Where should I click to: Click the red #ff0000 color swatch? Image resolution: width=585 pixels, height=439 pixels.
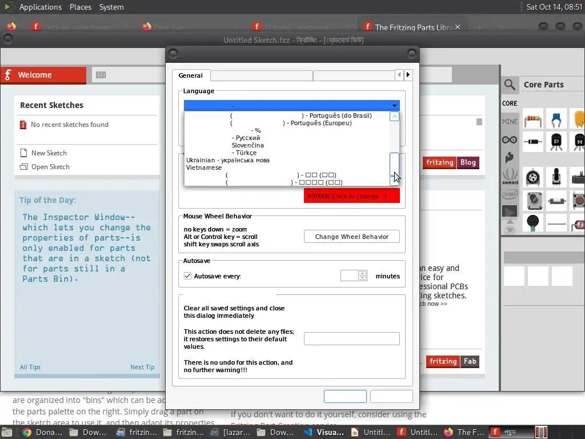[351, 195]
